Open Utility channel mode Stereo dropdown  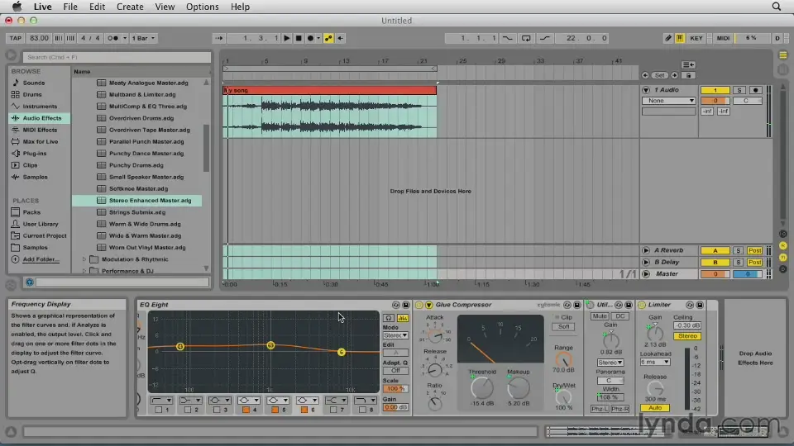610,363
